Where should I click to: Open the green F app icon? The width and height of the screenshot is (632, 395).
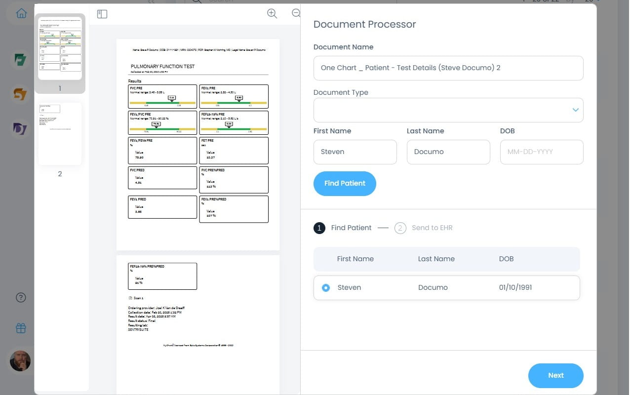20,60
